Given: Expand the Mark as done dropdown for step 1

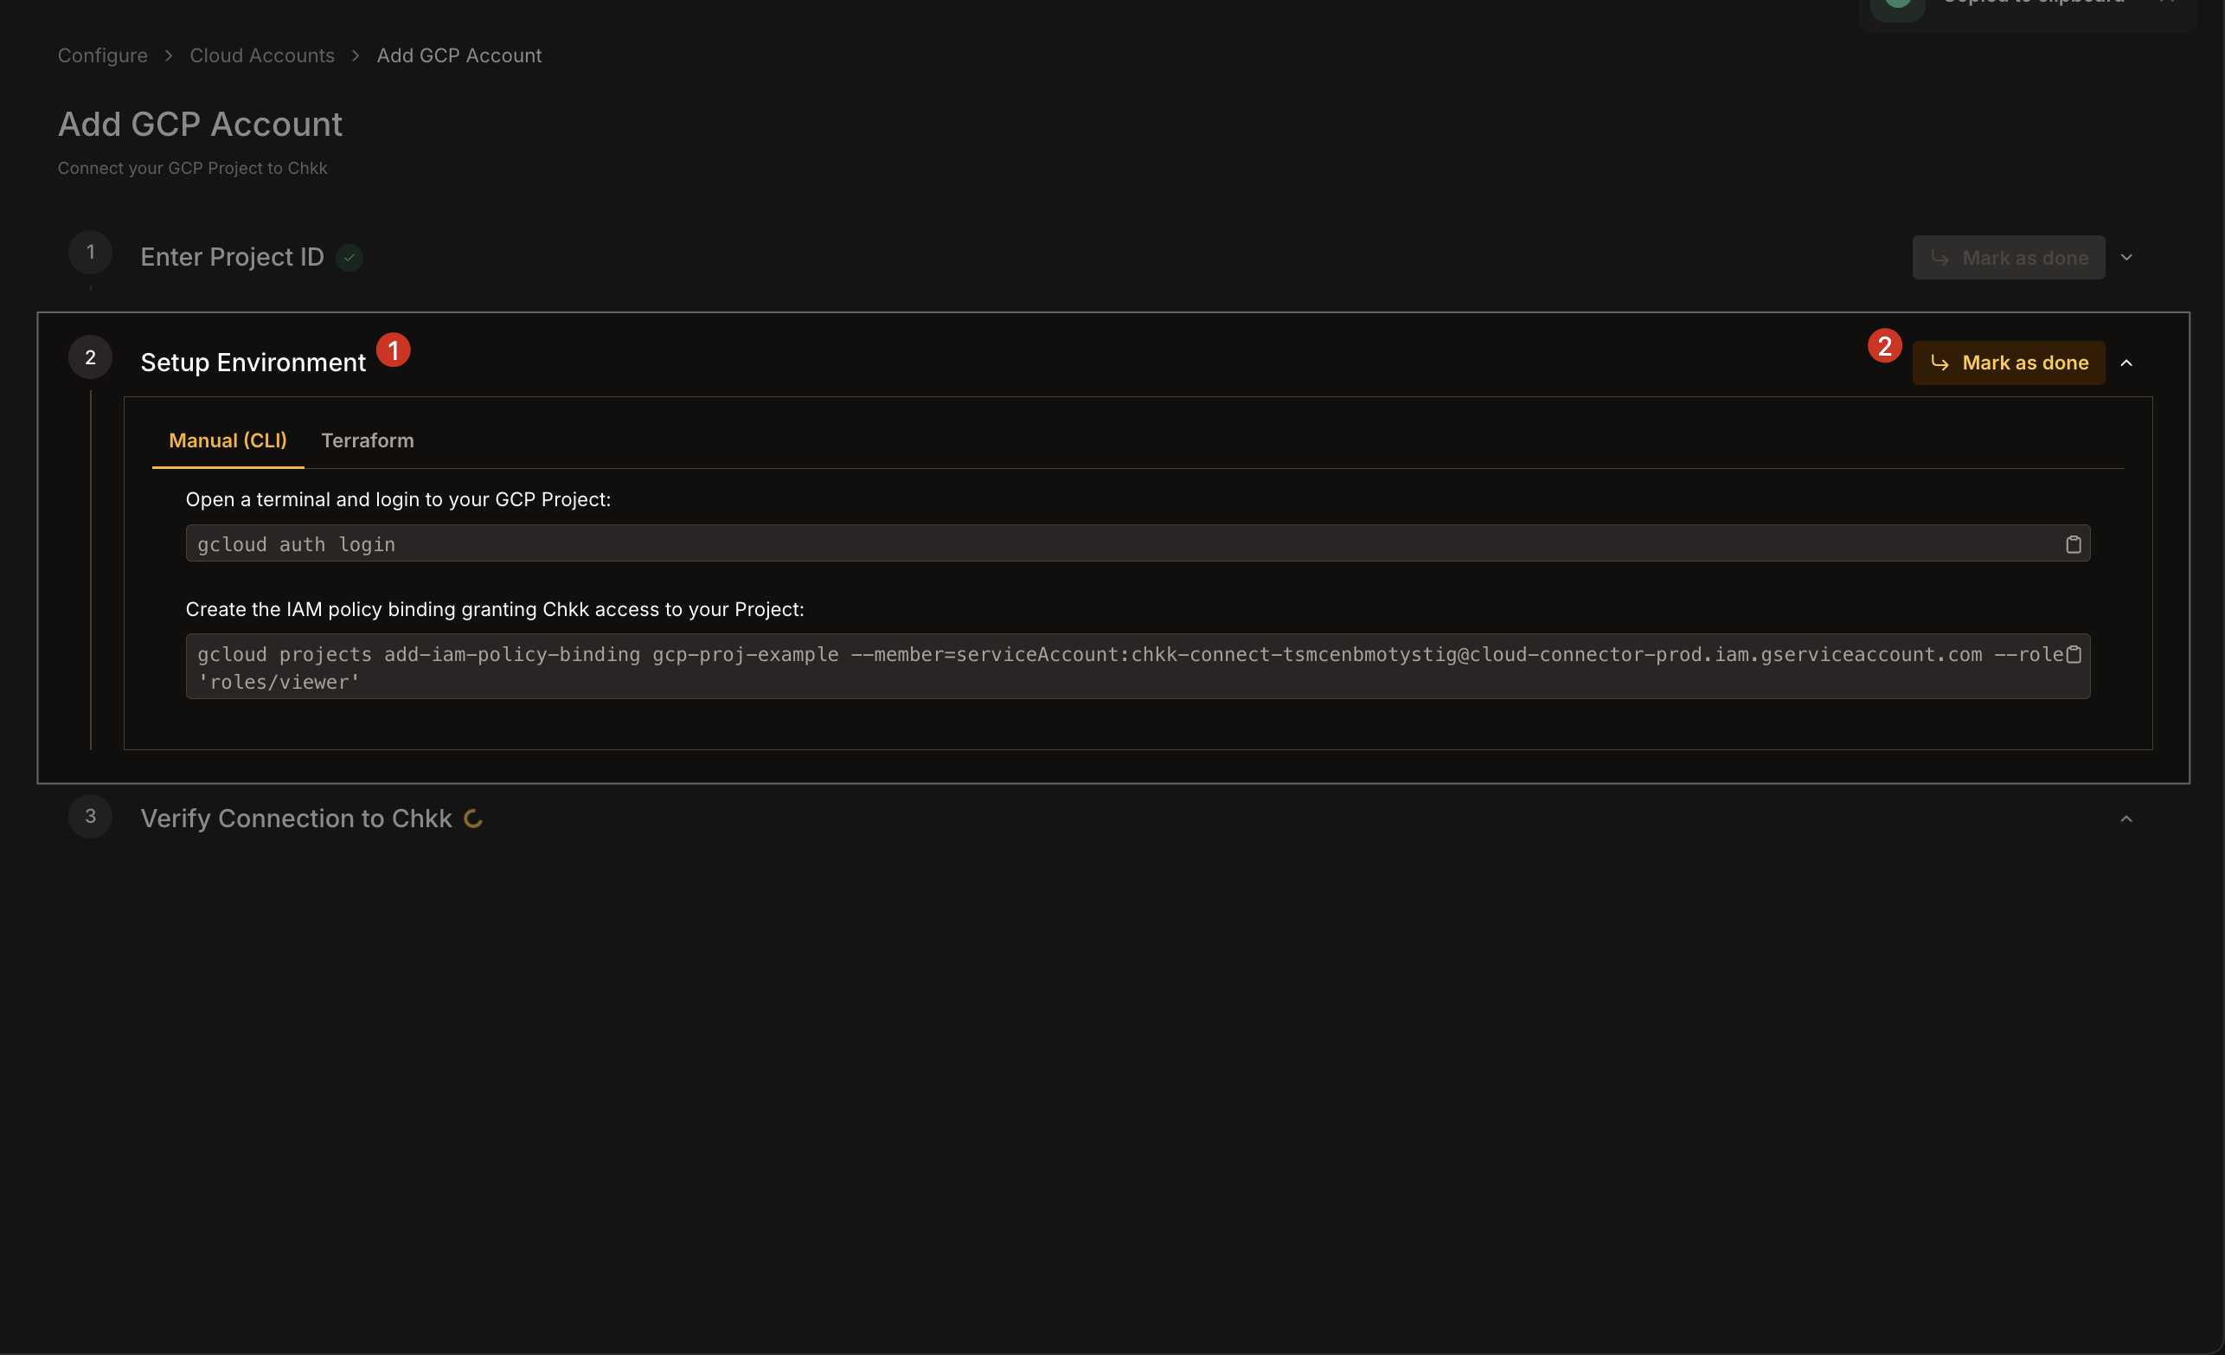Looking at the screenshot, I should pos(2127,256).
